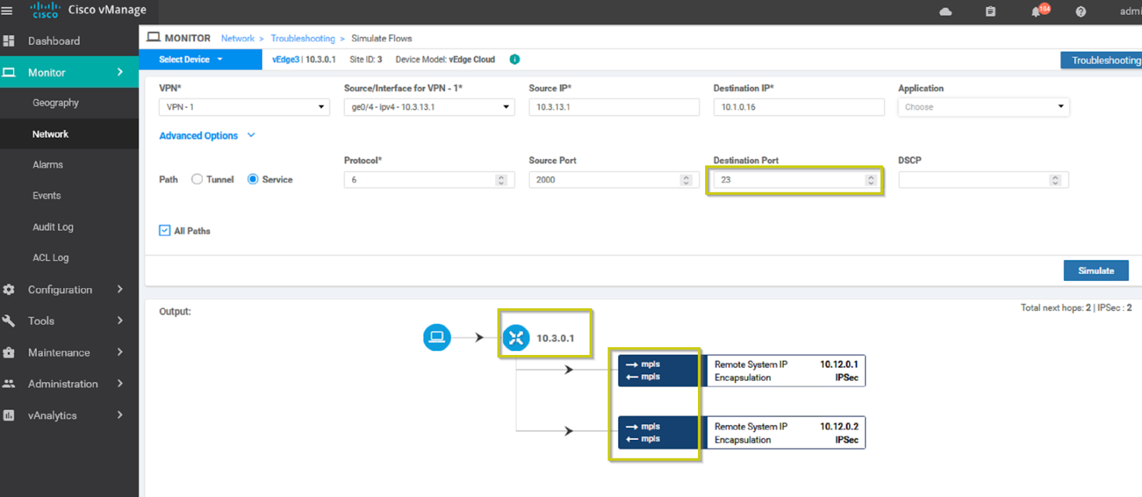Click the Administration people icon
This screenshot has width=1142, height=497.
[x=9, y=384]
